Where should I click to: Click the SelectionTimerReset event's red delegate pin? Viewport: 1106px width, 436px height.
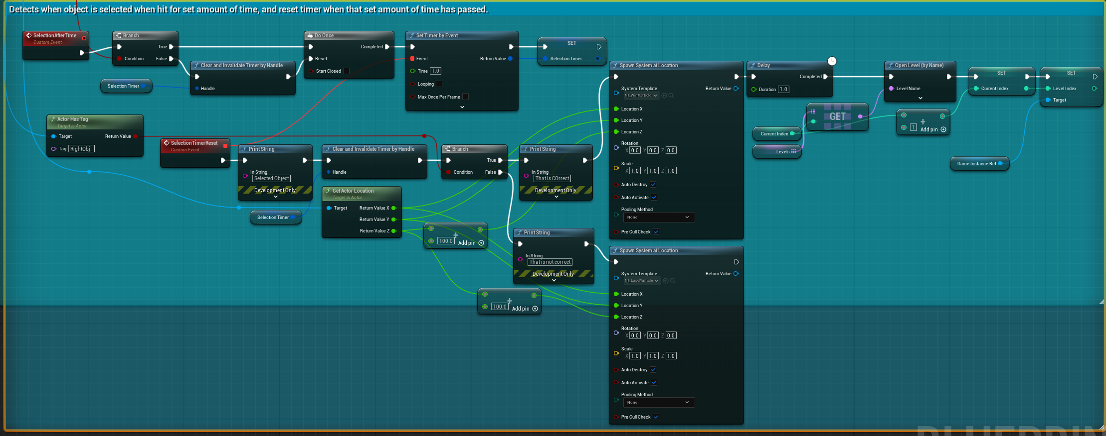225,146
